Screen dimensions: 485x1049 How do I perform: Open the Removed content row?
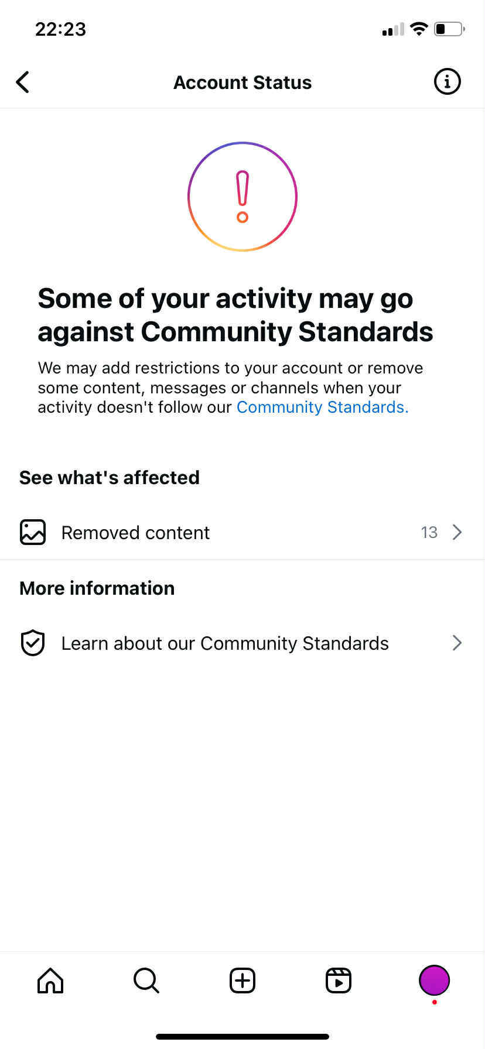135,533
